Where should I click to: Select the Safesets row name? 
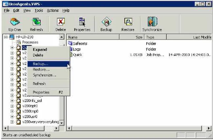point(80,44)
